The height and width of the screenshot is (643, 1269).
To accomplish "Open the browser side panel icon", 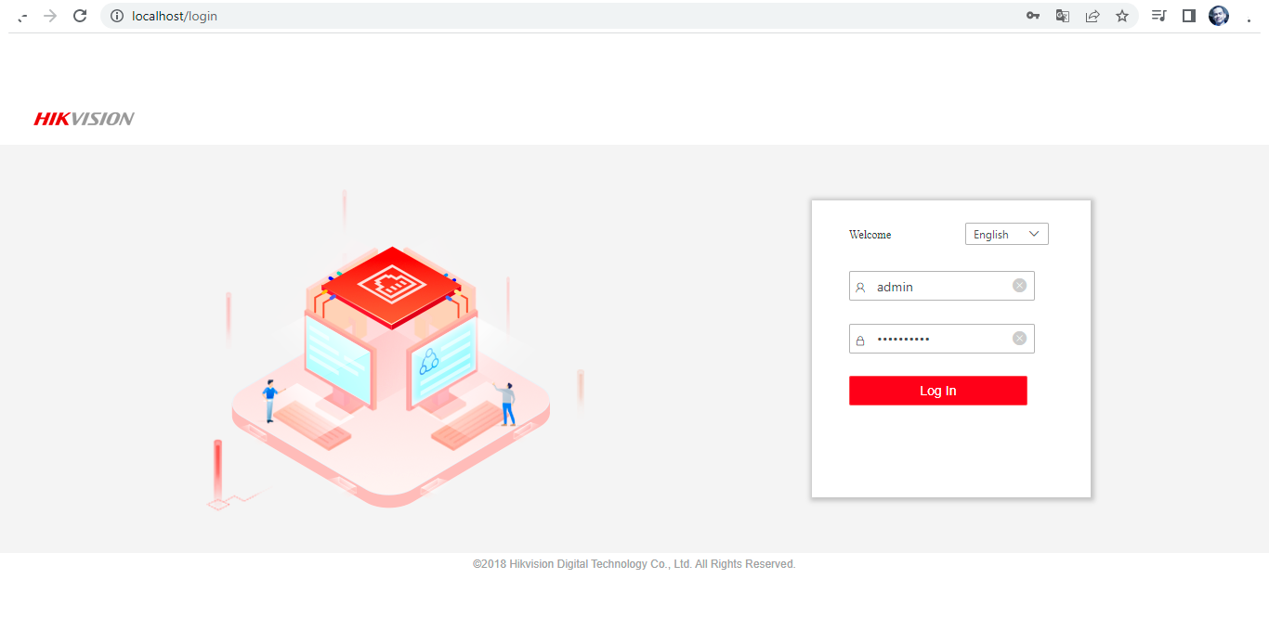I will 1189,16.
